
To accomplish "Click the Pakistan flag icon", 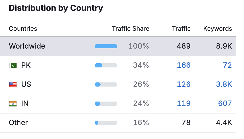I will (x=13, y=65).
